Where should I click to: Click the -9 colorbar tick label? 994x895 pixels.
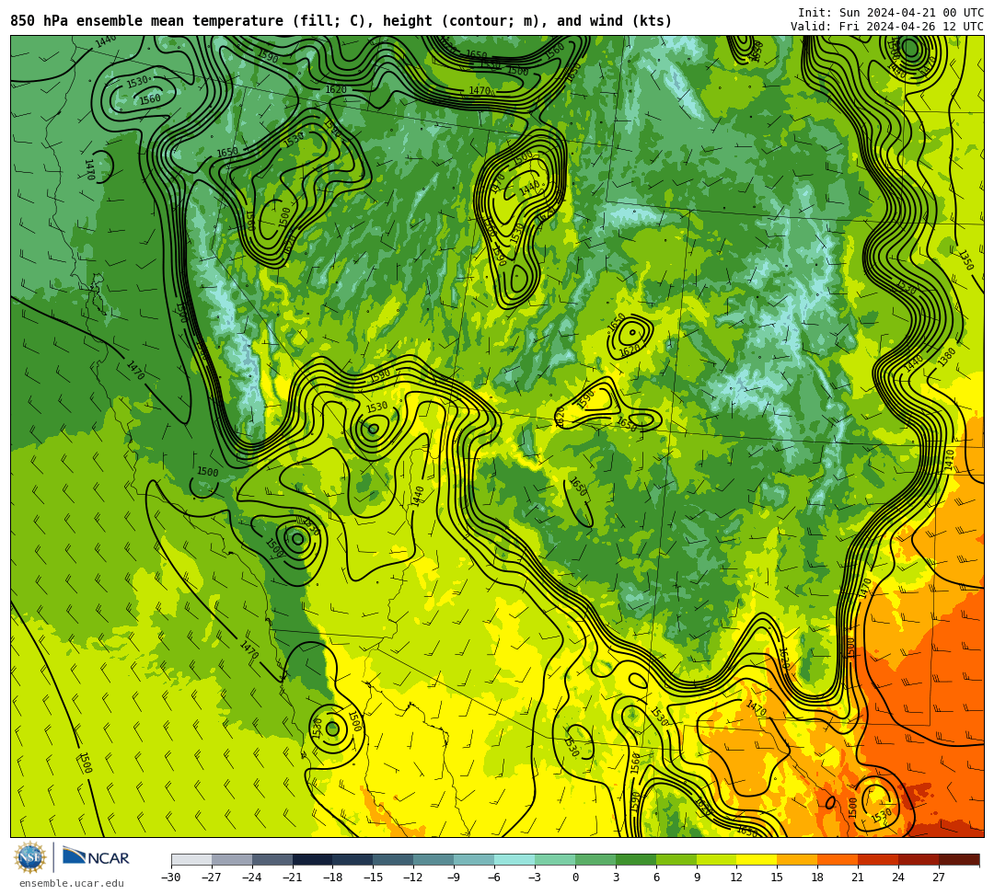pyautogui.click(x=454, y=878)
